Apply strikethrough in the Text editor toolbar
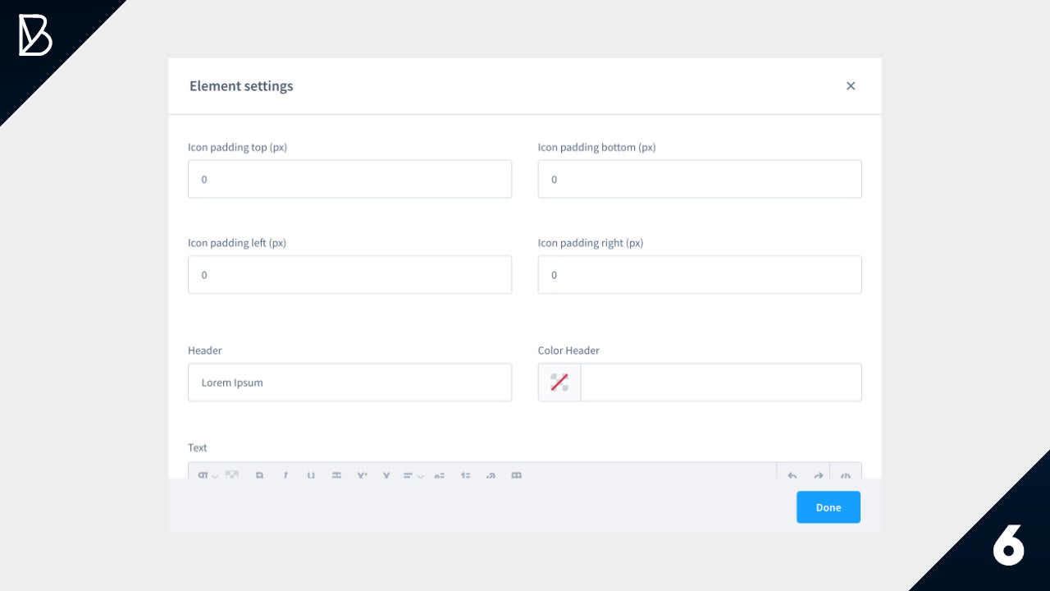The height and width of the screenshot is (591, 1050). pyautogui.click(x=336, y=474)
